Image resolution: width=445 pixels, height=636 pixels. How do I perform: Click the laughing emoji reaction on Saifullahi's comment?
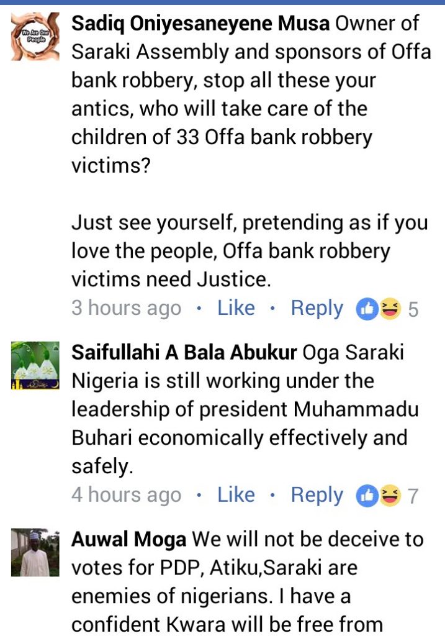(390, 495)
